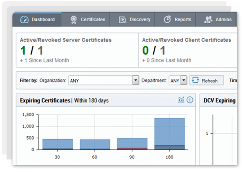Screen dimensions: 242x172
Task: Expand the Organization dropdown arrow
Action: [x=136, y=80]
